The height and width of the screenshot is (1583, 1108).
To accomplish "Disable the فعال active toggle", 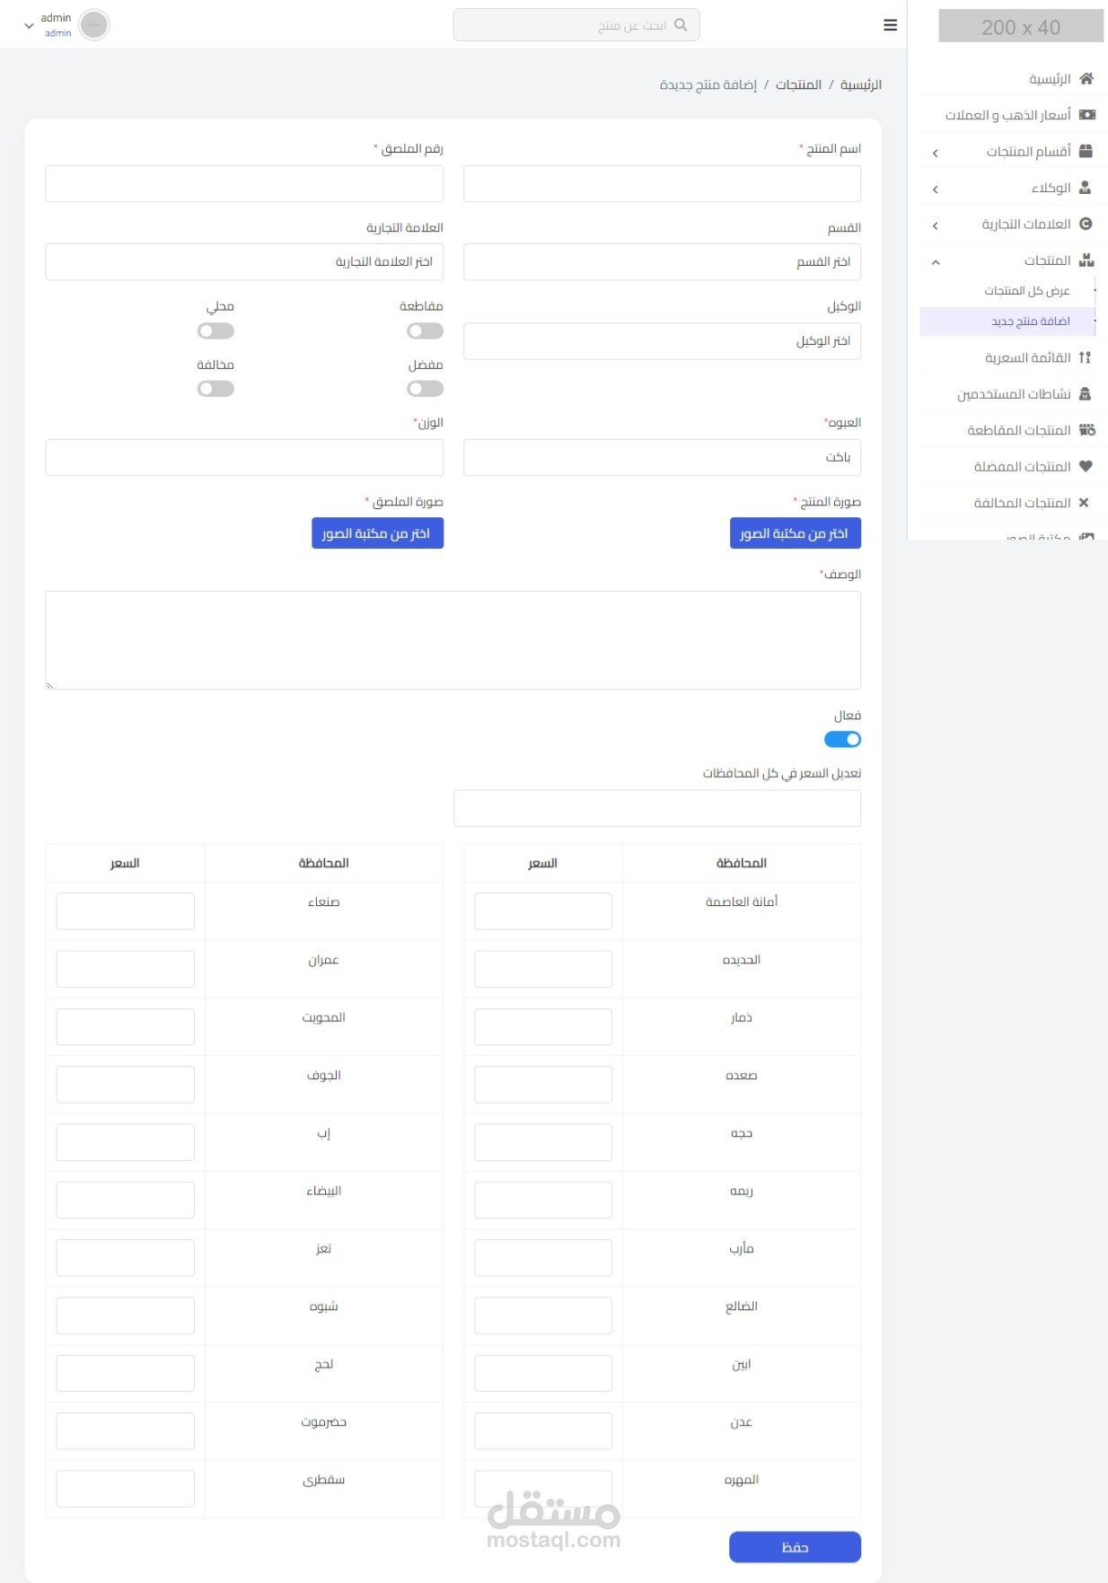I will coord(842,739).
